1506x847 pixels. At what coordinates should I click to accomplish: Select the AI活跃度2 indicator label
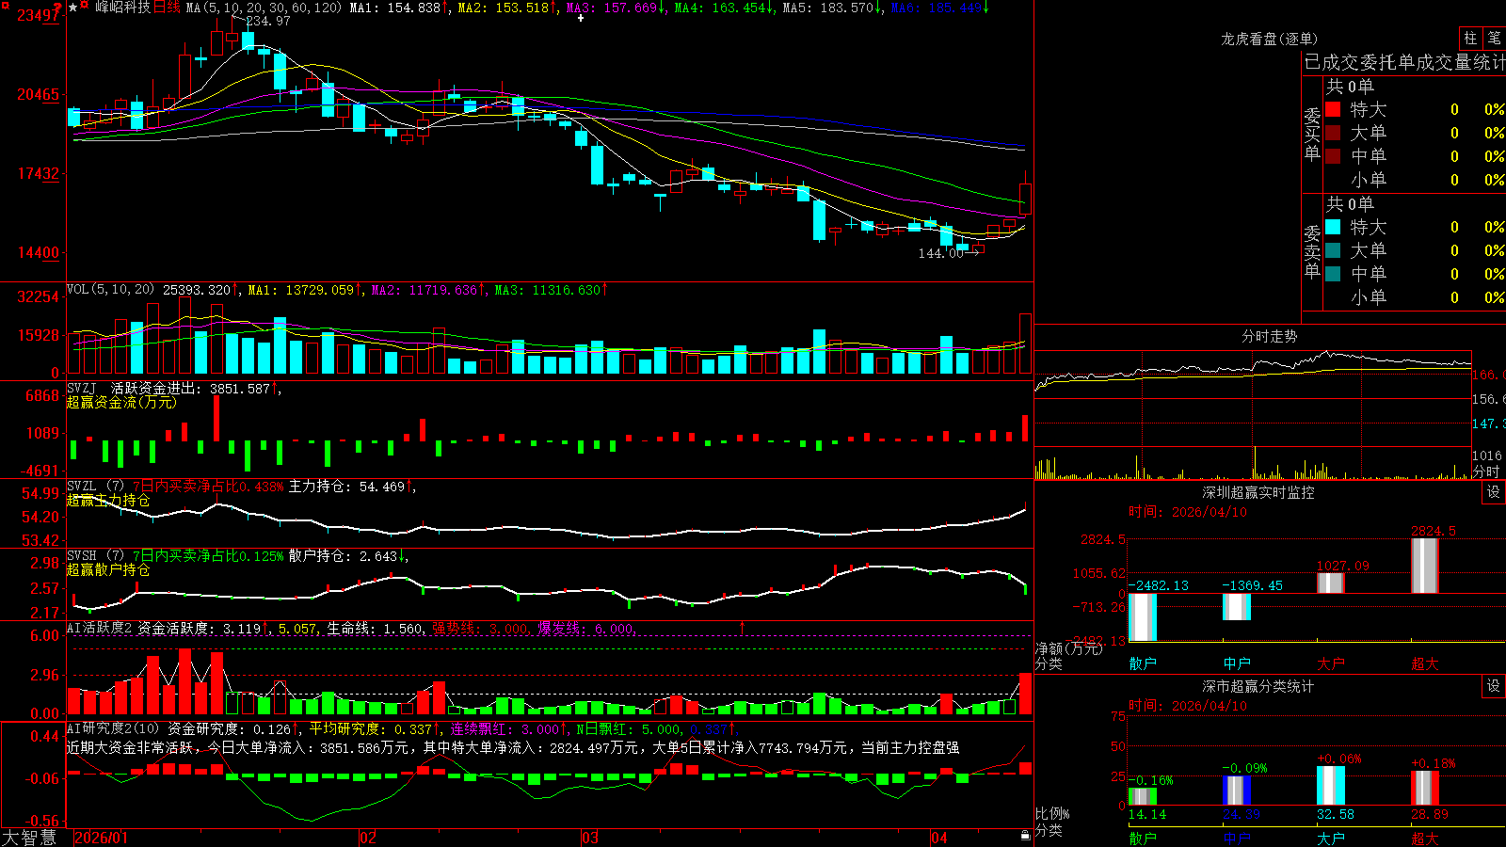99,628
